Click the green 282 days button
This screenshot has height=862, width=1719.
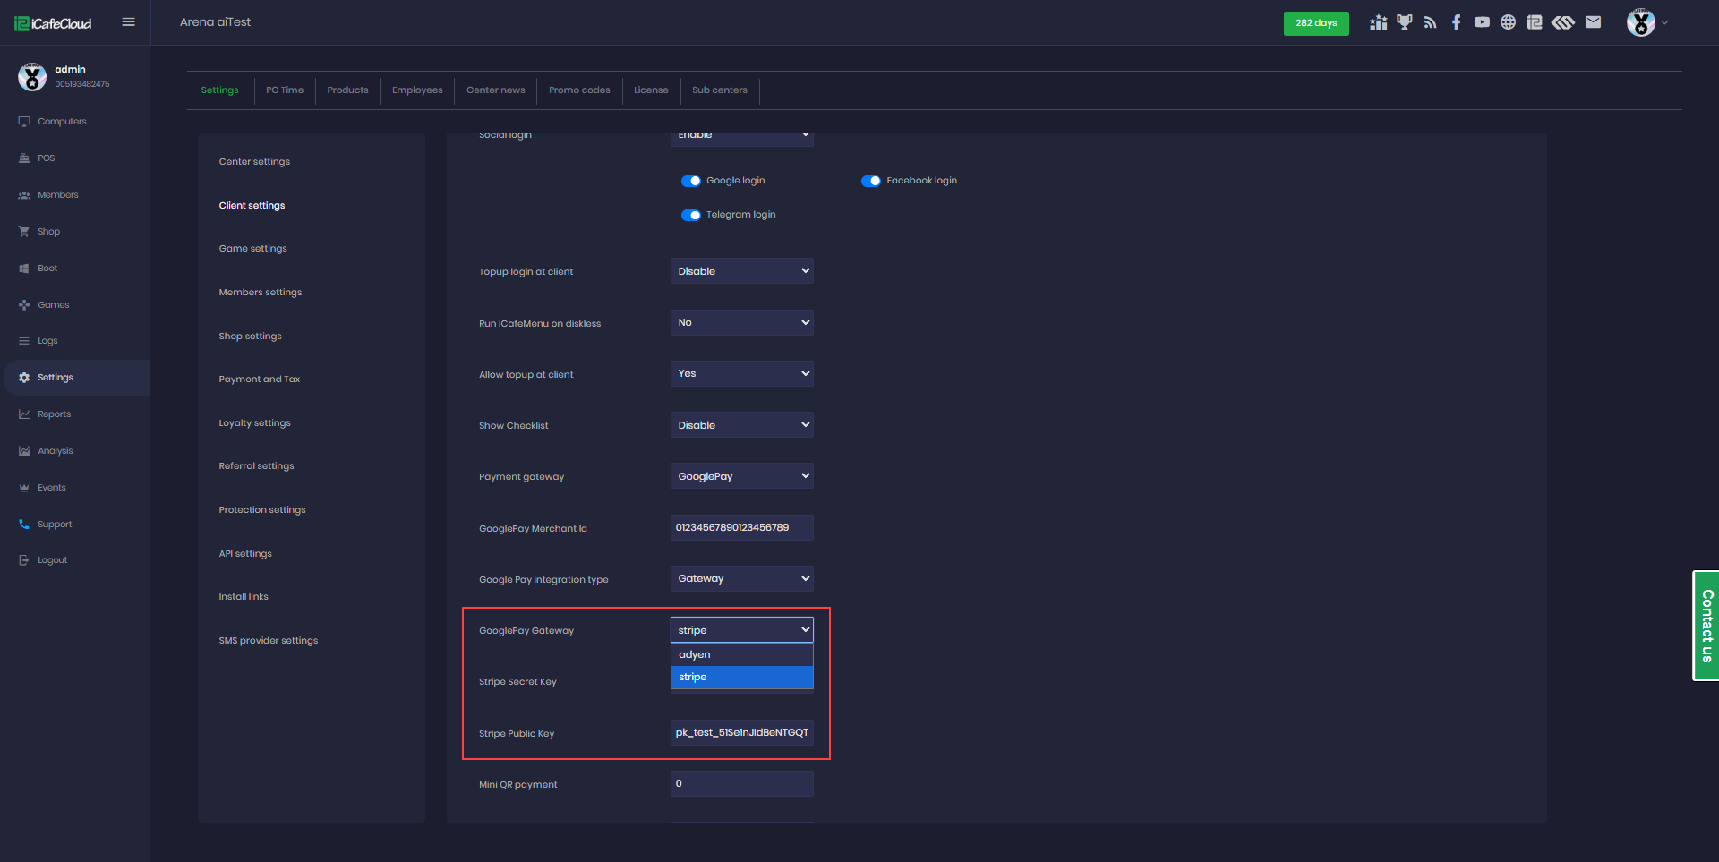coord(1315,23)
